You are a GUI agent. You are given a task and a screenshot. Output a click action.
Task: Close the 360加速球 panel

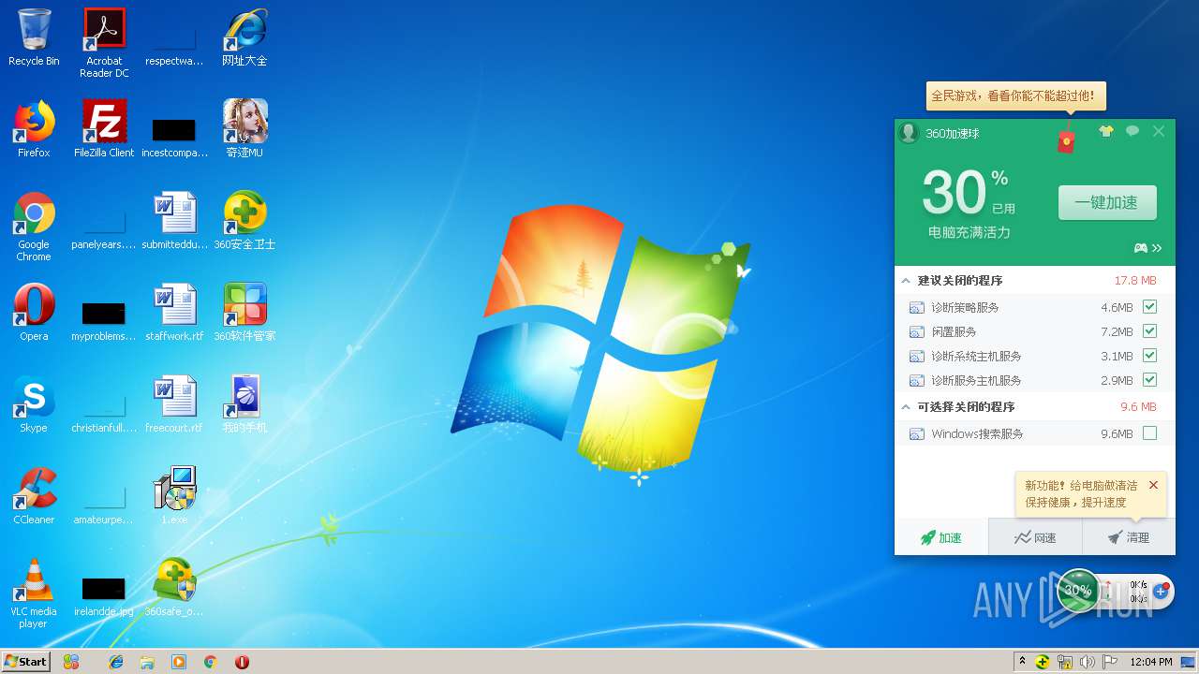[x=1159, y=131]
